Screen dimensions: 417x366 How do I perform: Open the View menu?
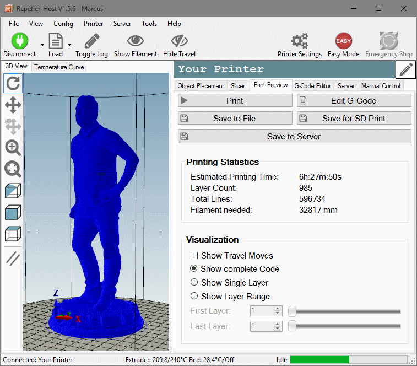(36, 24)
